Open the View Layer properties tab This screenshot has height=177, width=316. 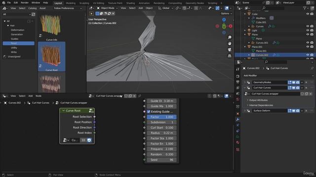pyautogui.click(x=238, y=88)
